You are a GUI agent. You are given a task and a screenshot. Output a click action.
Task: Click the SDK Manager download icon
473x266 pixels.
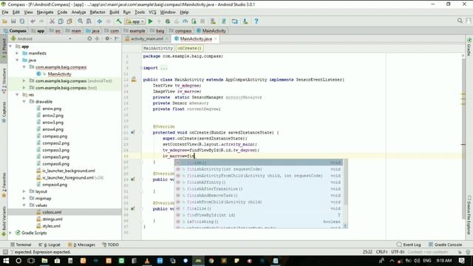(x=245, y=21)
